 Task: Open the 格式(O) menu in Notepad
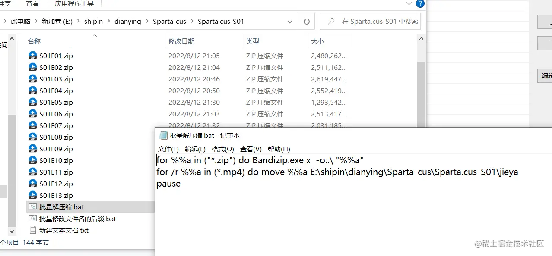[x=223, y=149]
